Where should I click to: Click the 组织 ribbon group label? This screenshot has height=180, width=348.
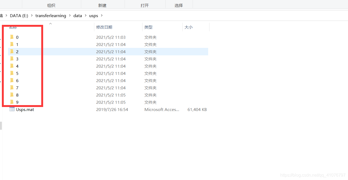pyautogui.click(x=51, y=5)
